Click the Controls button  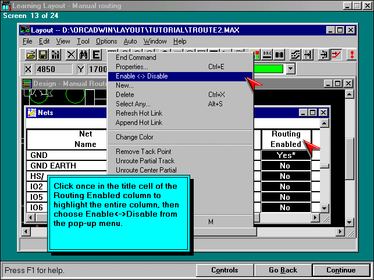pyautogui.click(x=225, y=270)
